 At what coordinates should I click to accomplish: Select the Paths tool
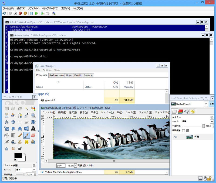pos(20,115)
